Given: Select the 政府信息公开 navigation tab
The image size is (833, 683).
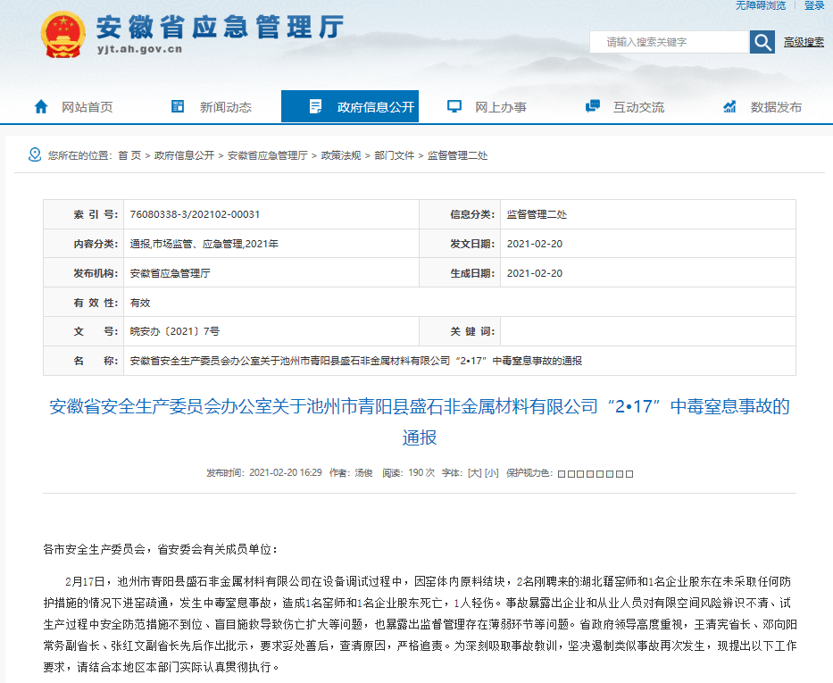Looking at the screenshot, I should [x=350, y=106].
